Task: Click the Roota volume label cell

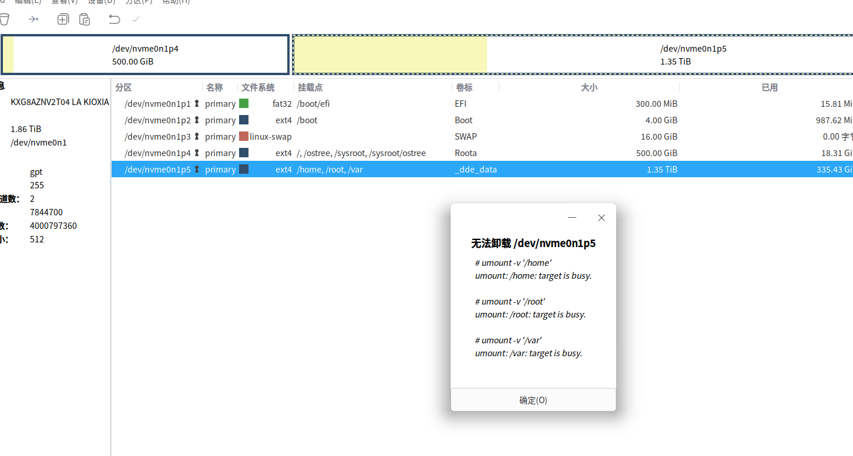Action: tap(465, 153)
